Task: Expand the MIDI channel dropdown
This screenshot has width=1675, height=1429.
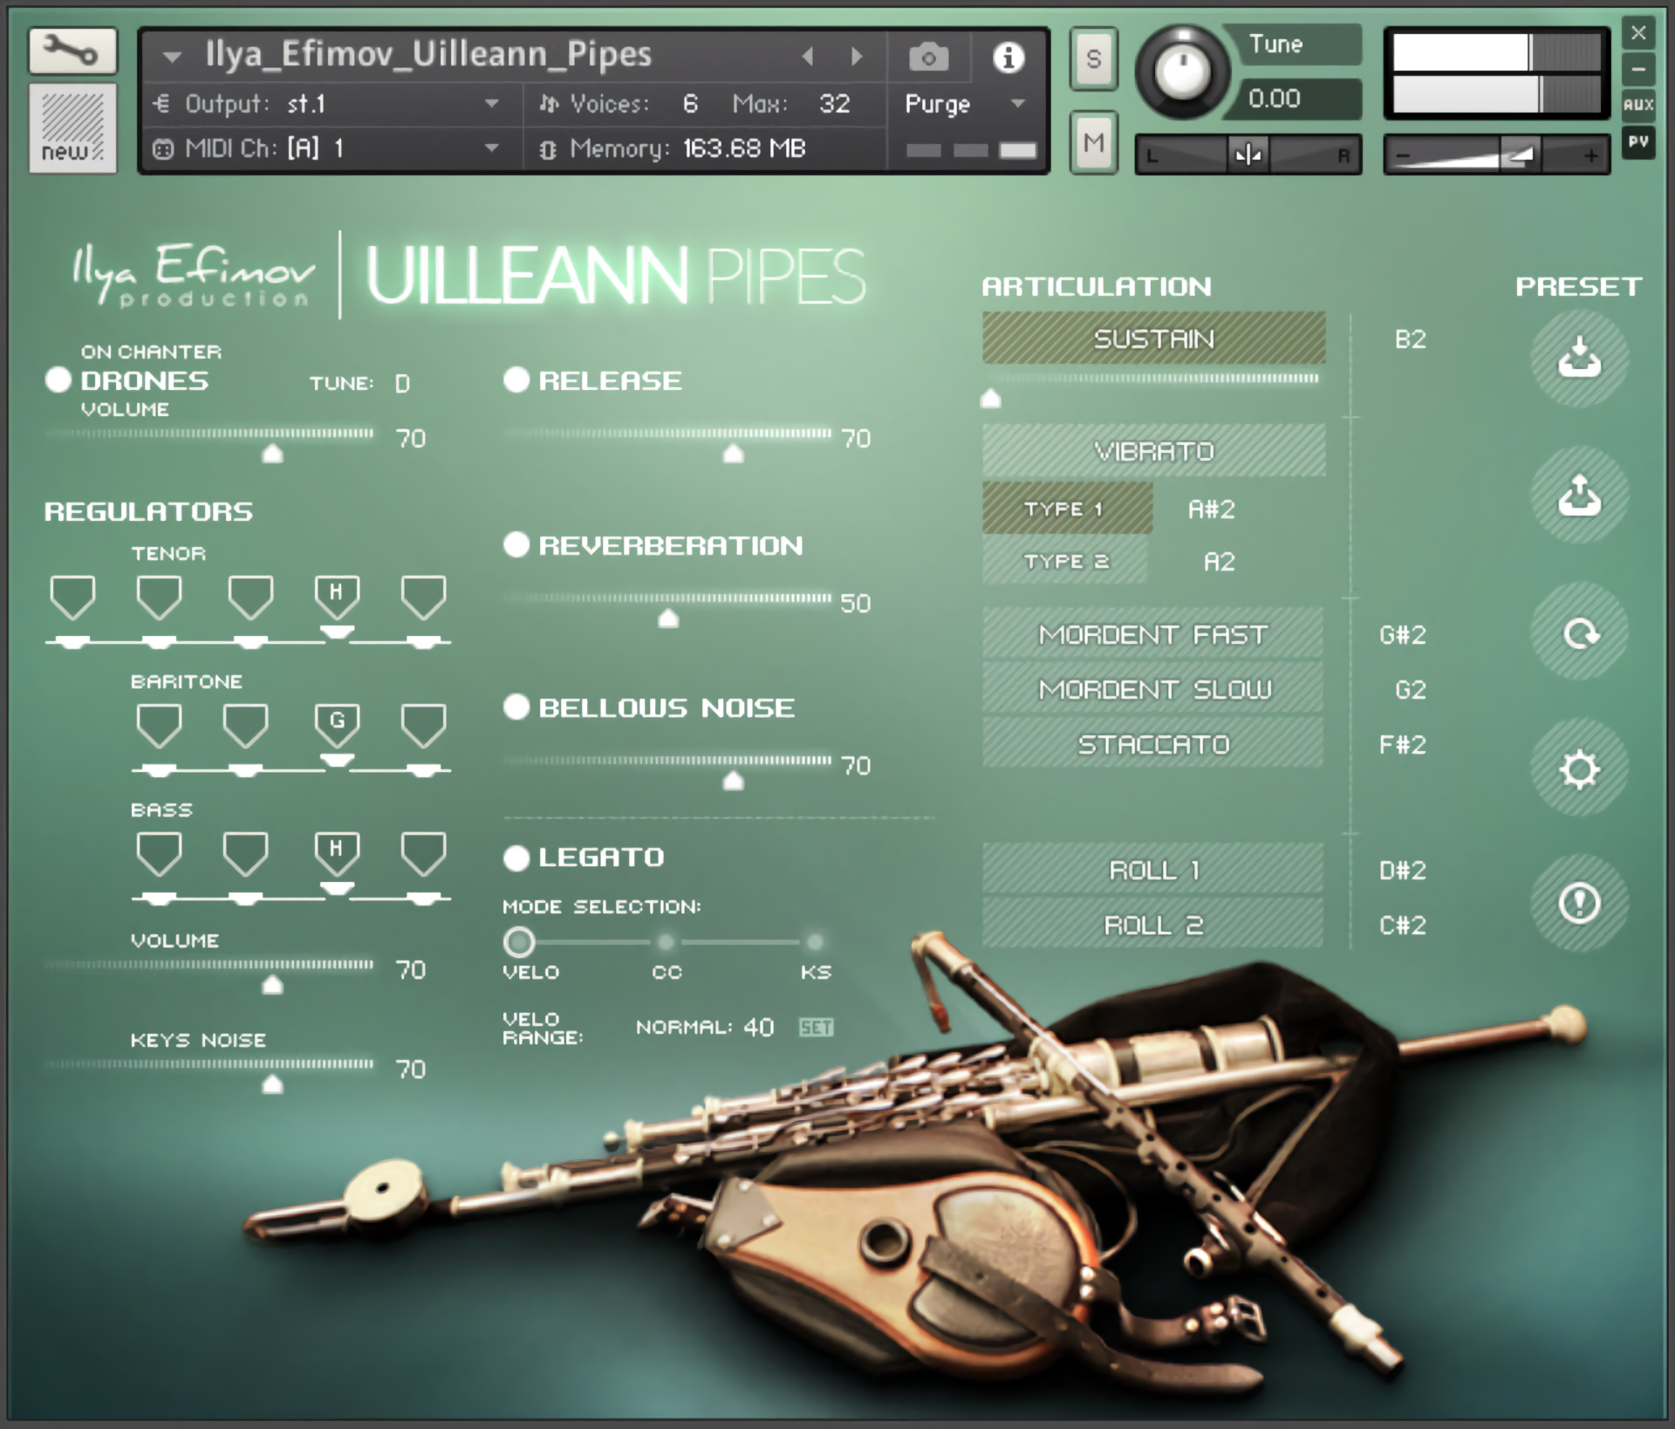Action: pos(491,148)
